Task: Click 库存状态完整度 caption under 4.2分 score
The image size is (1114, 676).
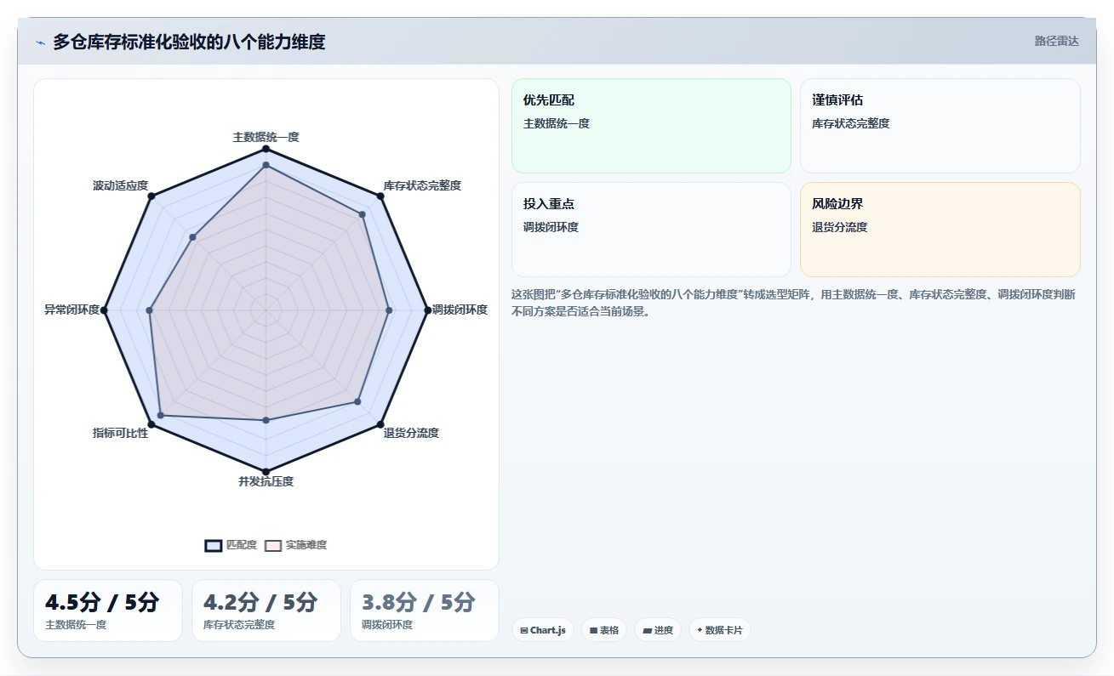Action: (x=239, y=625)
